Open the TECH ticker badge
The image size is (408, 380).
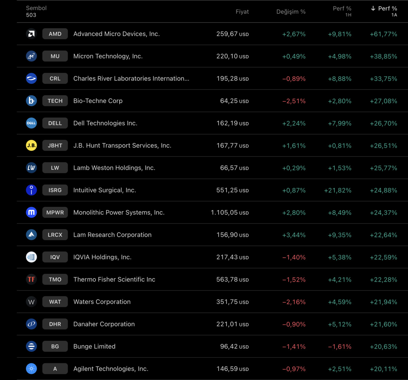point(55,101)
